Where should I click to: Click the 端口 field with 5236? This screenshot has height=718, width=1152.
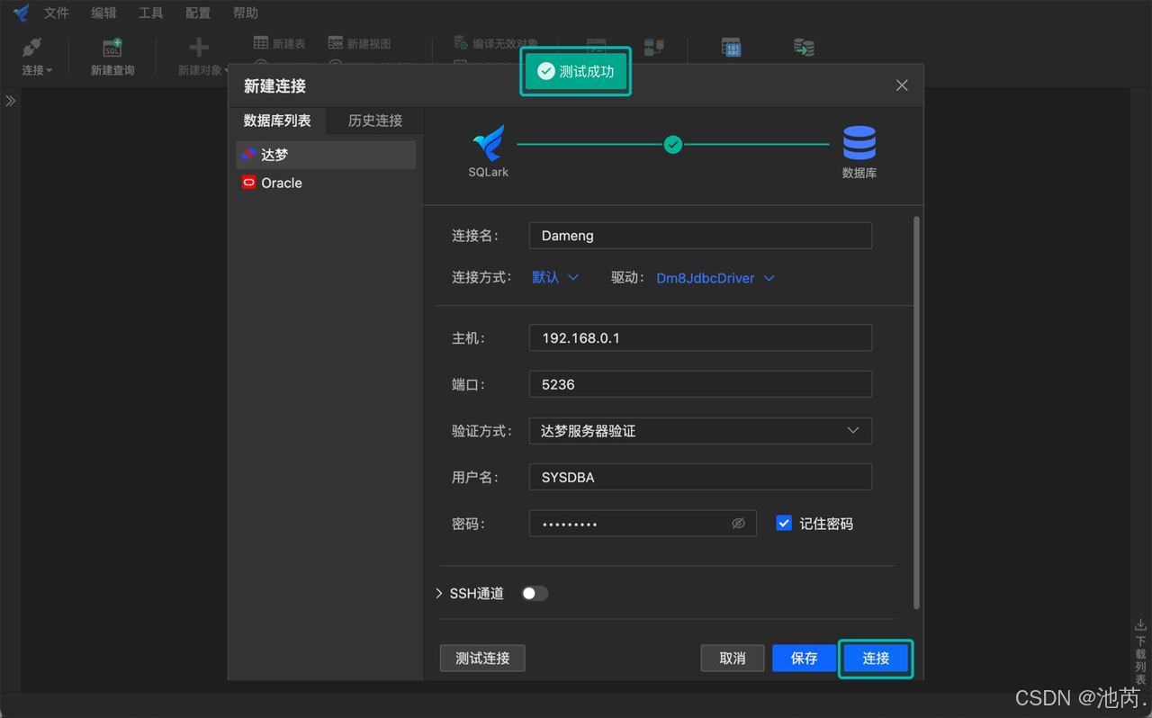(x=700, y=384)
